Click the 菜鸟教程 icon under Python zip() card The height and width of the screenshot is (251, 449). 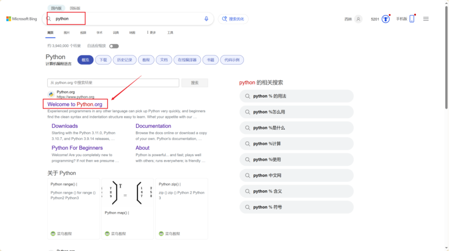[161, 234]
